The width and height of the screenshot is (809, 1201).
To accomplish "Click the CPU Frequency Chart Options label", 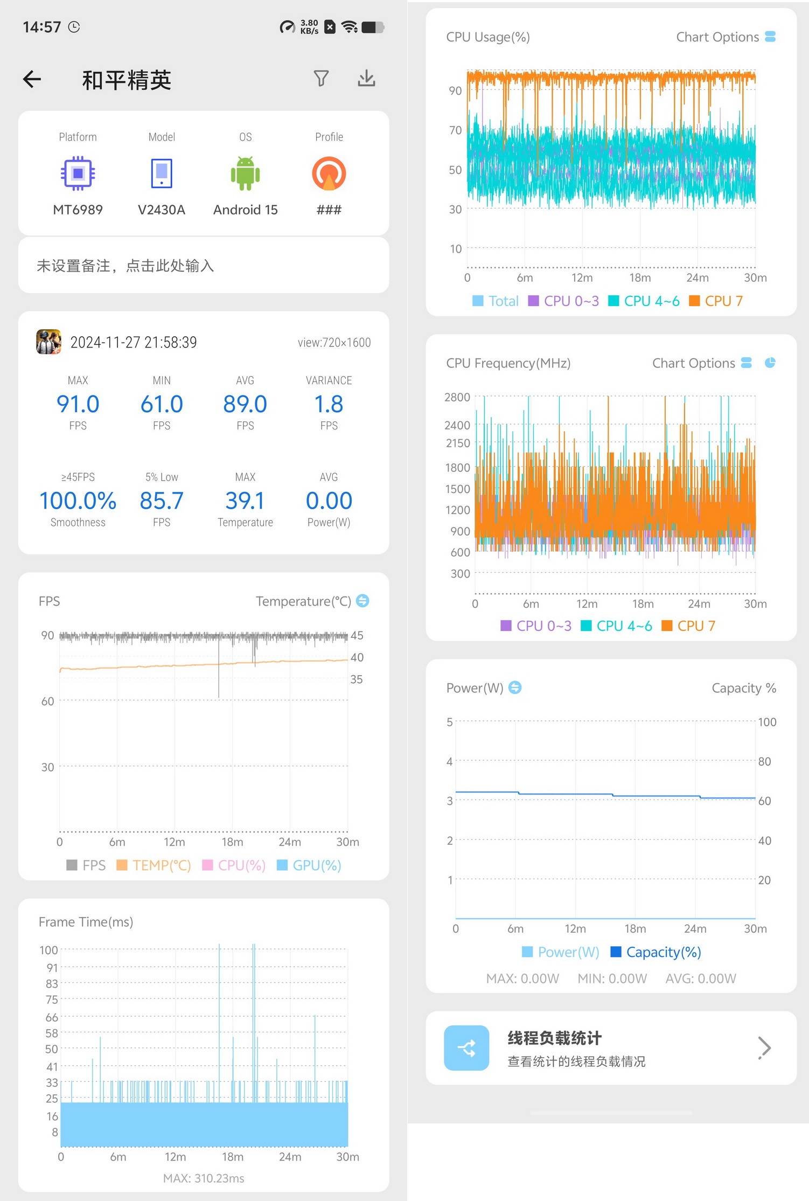I will click(694, 363).
